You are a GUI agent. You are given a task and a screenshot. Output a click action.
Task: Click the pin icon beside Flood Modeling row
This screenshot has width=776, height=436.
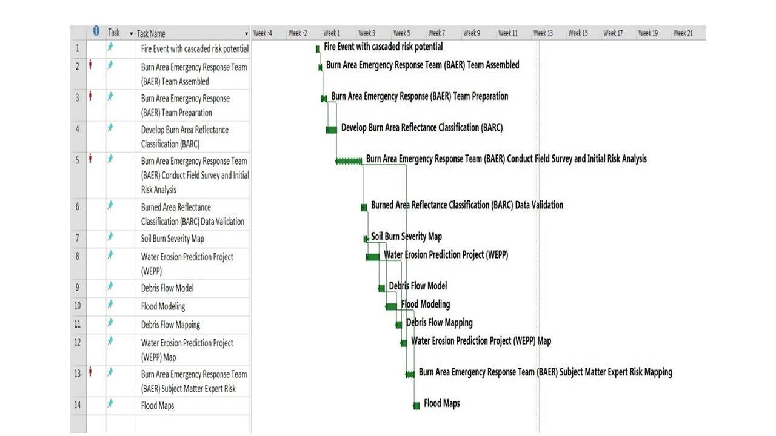[110, 304]
